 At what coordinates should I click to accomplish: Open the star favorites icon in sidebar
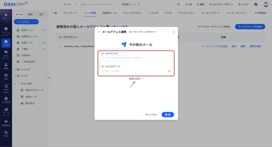[6, 15]
